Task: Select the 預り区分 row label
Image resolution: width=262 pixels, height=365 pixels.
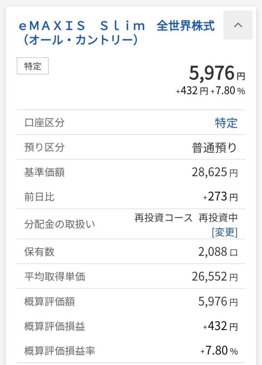Action: click(45, 148)
